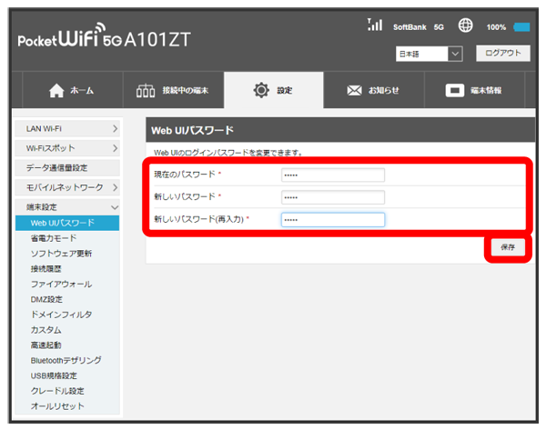This screenshot has width=546, height=430.
Task: Expand the Wi-Fiスポット sidebar section
Action: (68, 147)
